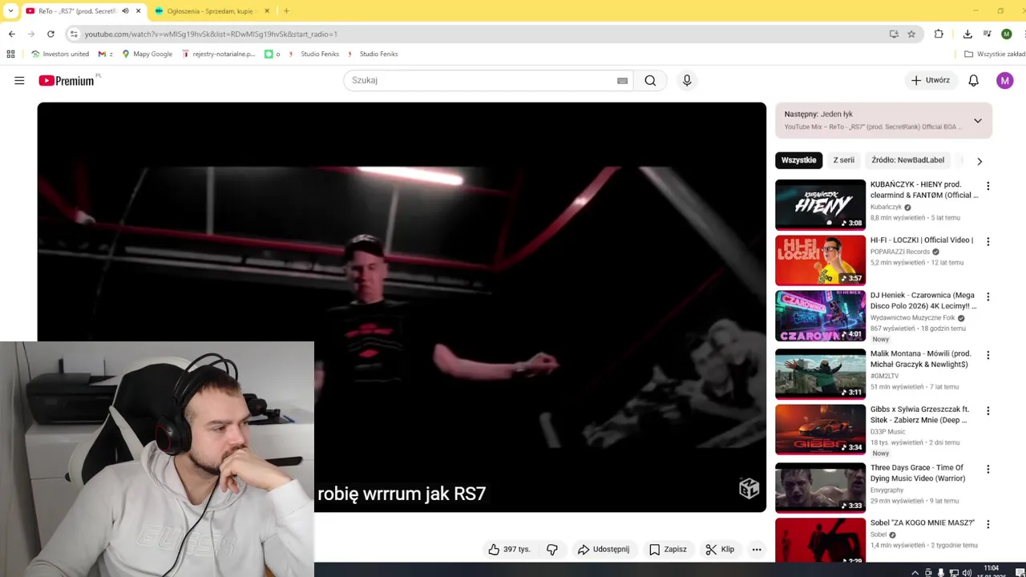
Task: Switch to the ReTo - RS7 tab
Action: tap(77, 11)
